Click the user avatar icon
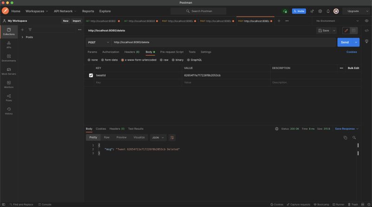 pyautogui.click(x=336, y=11)
